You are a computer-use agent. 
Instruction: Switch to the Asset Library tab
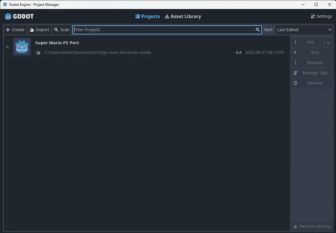click(183, 16)
